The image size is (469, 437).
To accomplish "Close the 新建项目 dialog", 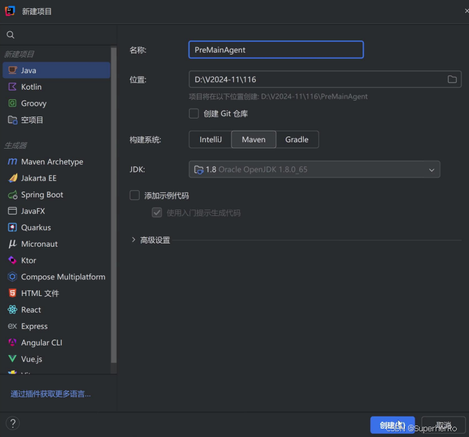I will pos(466,11).
